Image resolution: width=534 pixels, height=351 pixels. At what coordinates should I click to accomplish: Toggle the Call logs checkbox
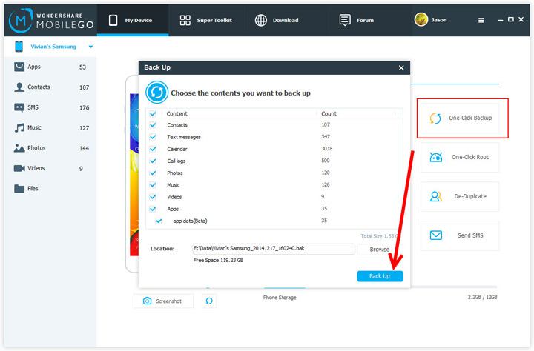click(153, 161)
